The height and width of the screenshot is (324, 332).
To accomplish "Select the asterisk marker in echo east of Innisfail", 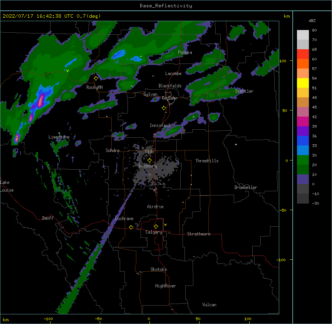I will click(193, 117).
